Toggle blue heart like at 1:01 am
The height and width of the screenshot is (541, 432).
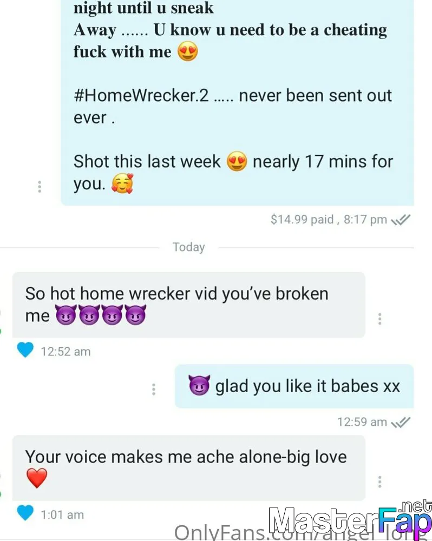25,513
